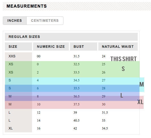Screen dimensions: 151x138
Task: Switch units to Centimeters
Action: (x=45, y=21)
